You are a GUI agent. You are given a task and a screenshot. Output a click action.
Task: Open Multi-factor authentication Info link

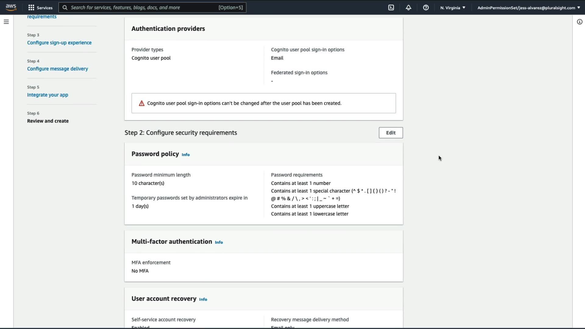pyautogui.click(x=219, y=242)
